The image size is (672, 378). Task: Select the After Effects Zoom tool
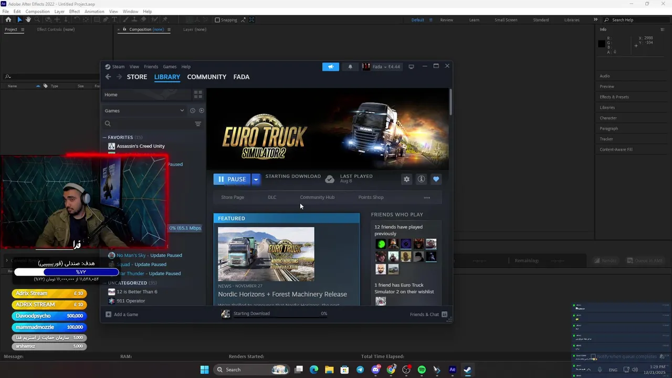pos(37,20)
